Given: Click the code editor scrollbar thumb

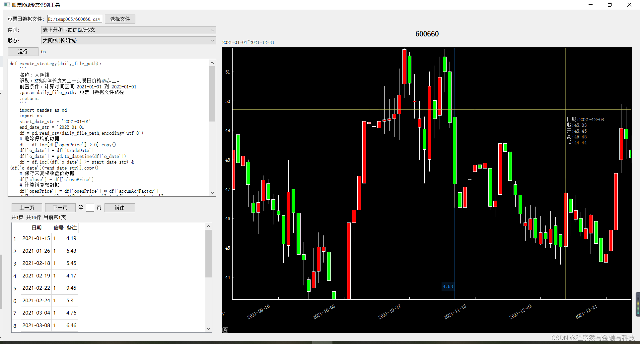Looking at the screenshot, I should pyautogui.click(x=212, y=94).
